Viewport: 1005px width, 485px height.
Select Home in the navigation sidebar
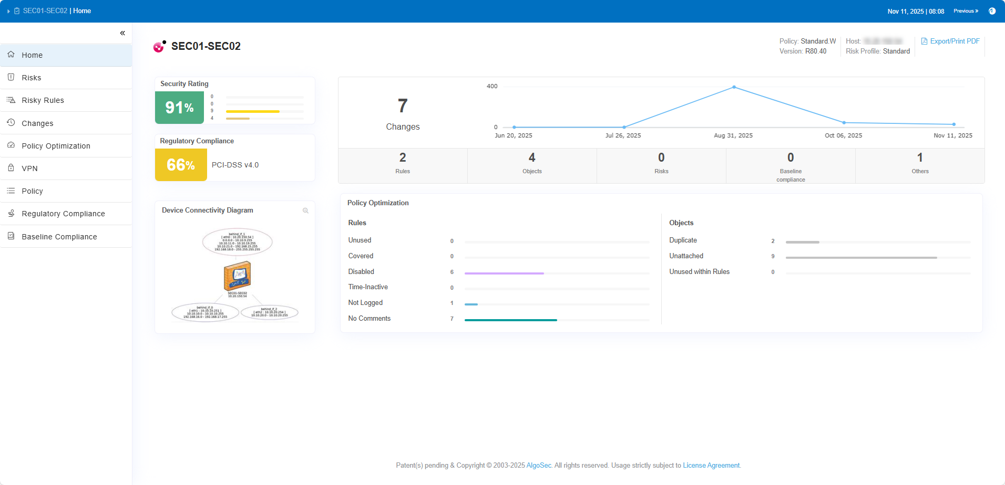pos(32,55)
